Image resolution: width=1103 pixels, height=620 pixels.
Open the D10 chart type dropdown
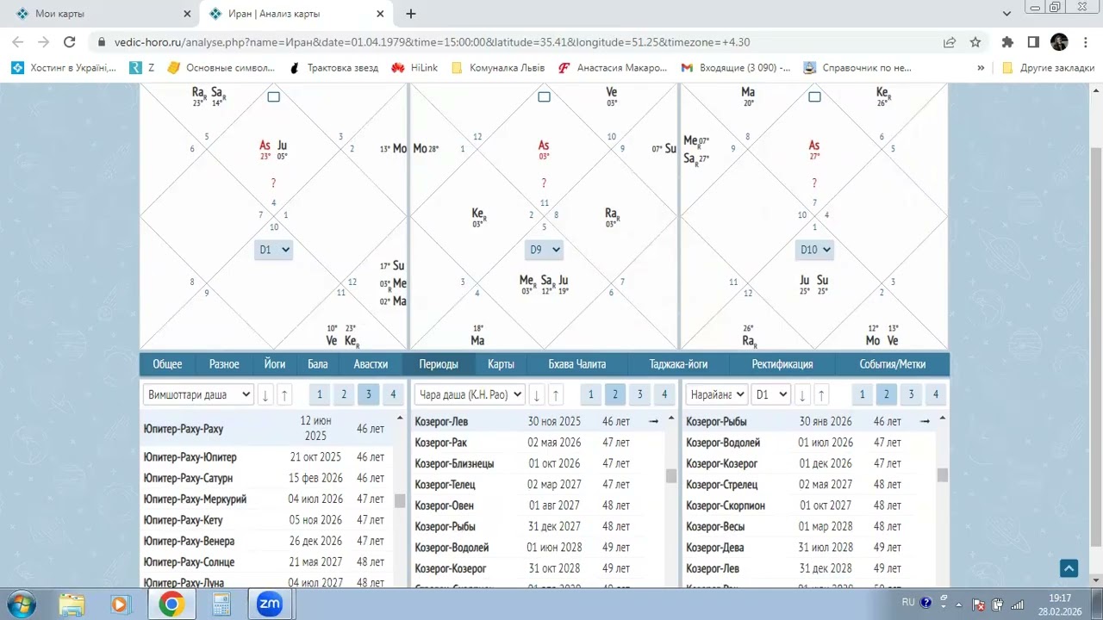[x=814, y=250]
